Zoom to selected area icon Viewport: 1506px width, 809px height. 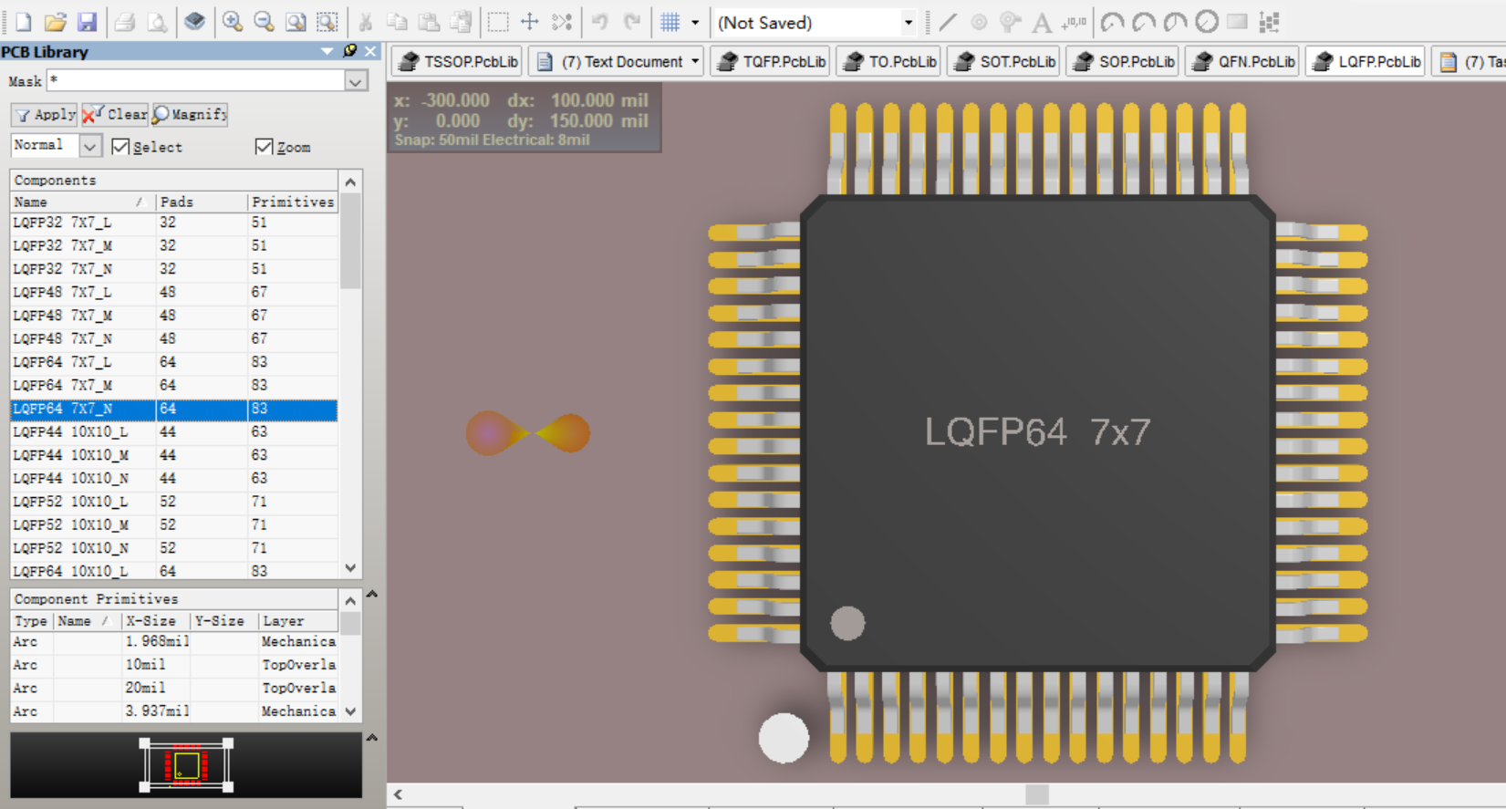(x=327, y=22)
